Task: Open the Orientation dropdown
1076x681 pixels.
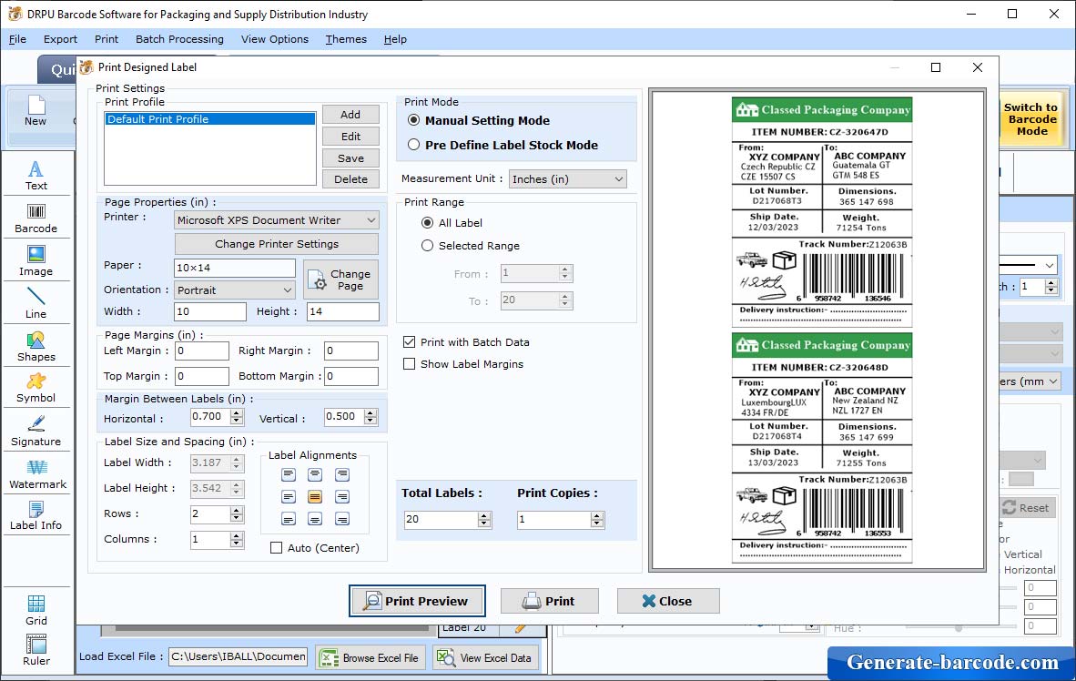Action: click(235, 290)
